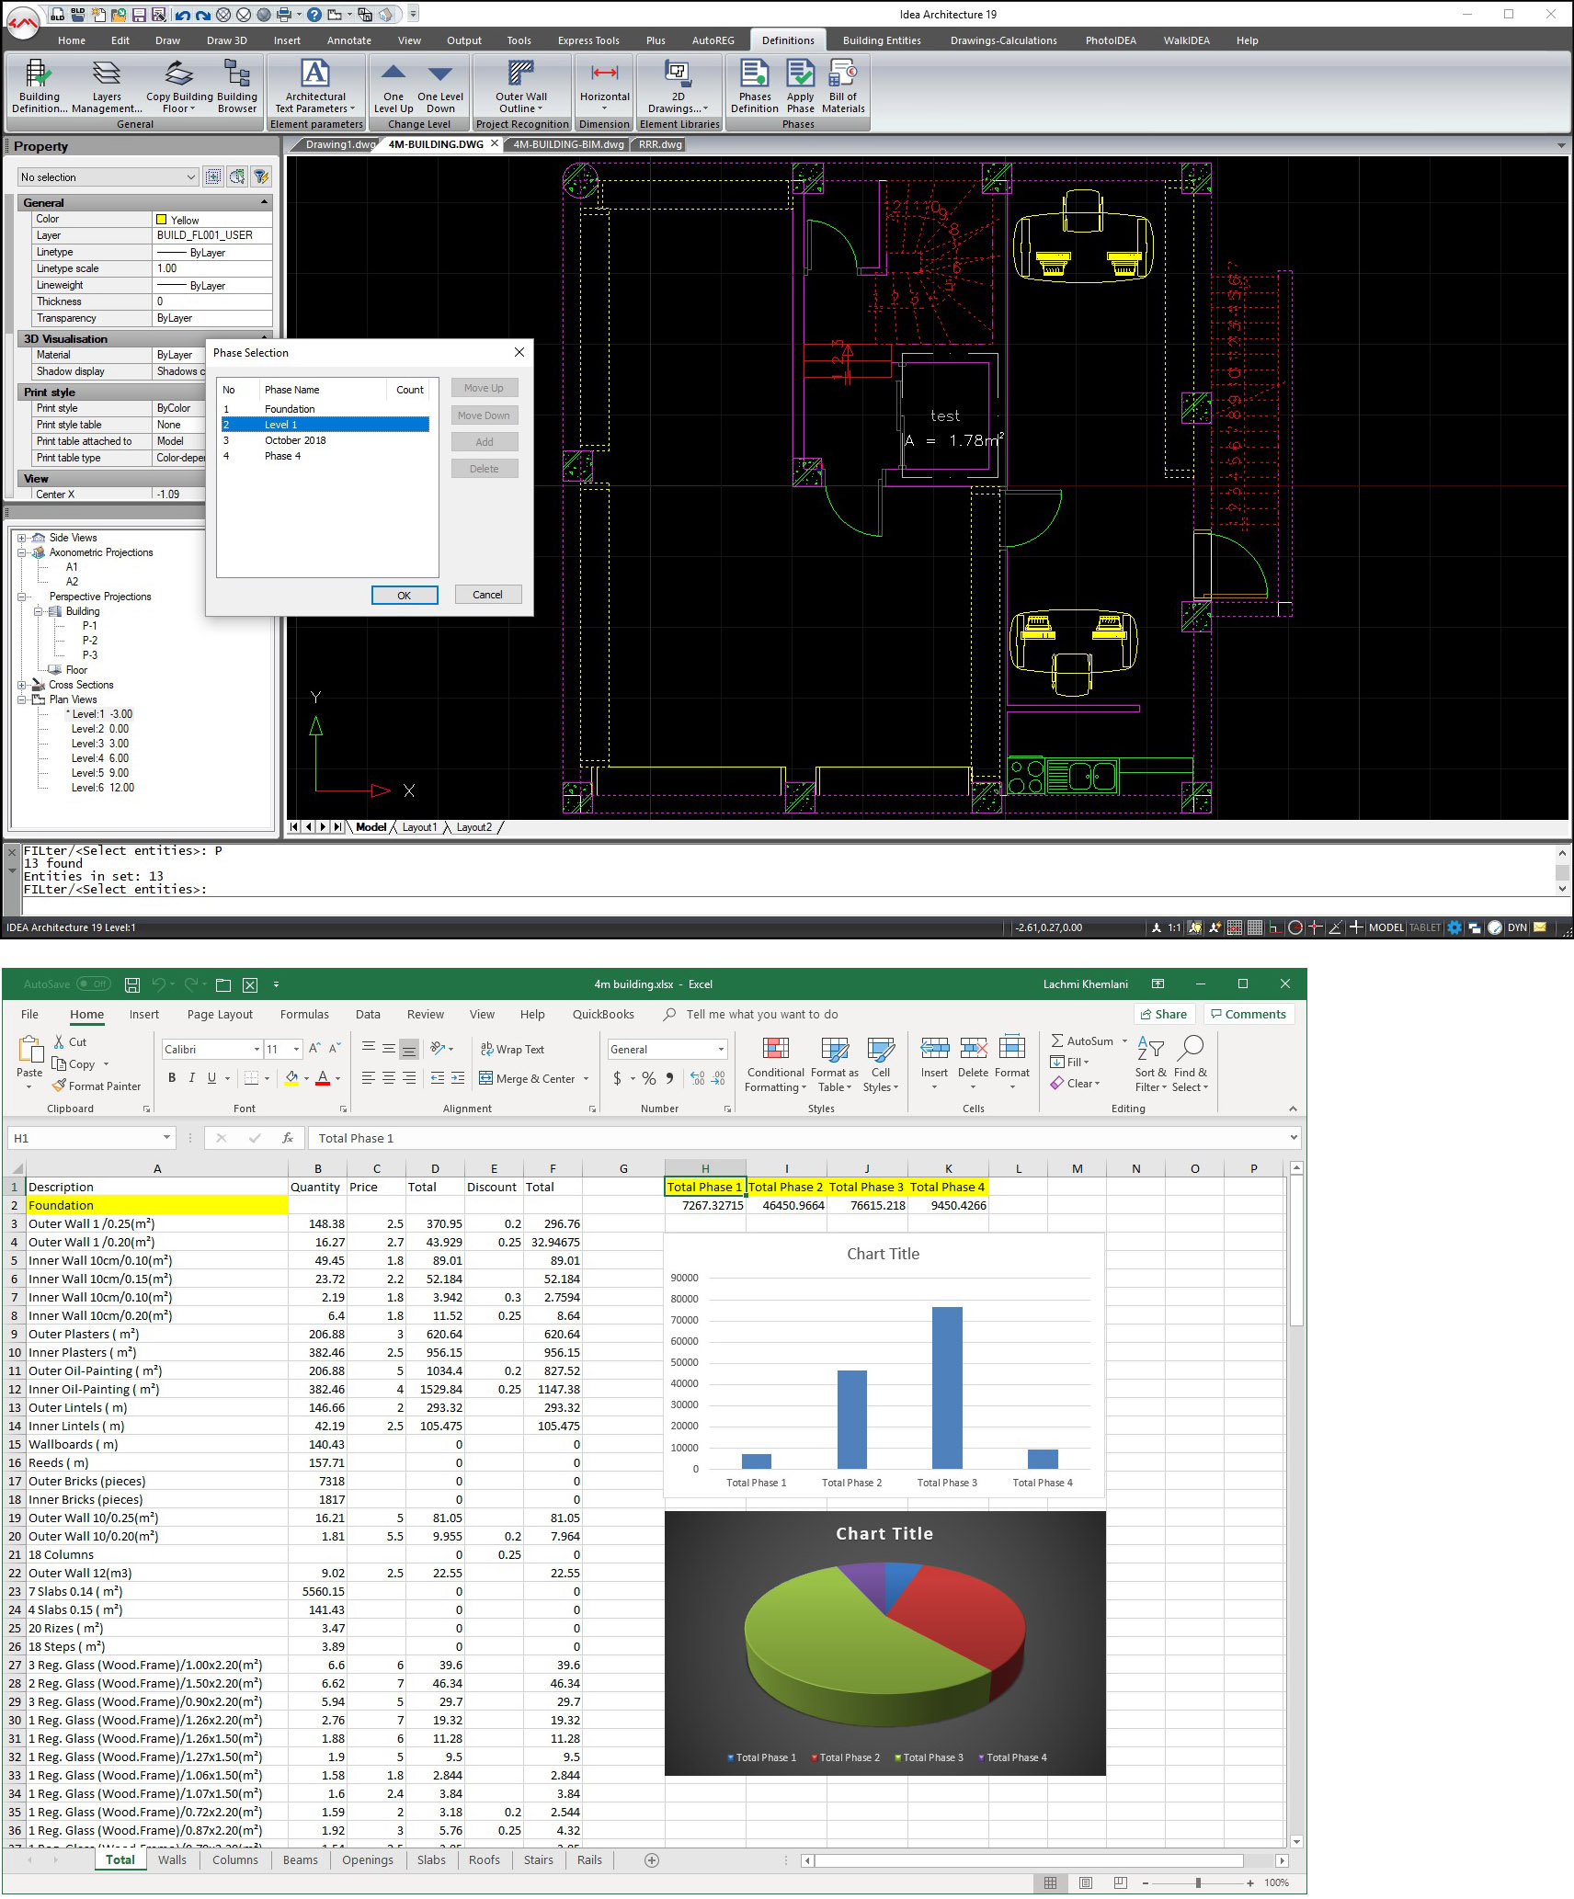Open Drawings-Calculations ribbon tab
Screen dimensions: 1574x1899
point(1003,40)
